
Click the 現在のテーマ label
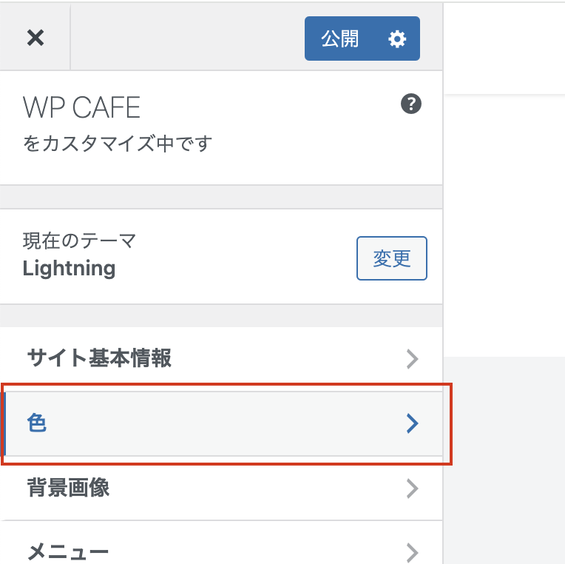79,241
